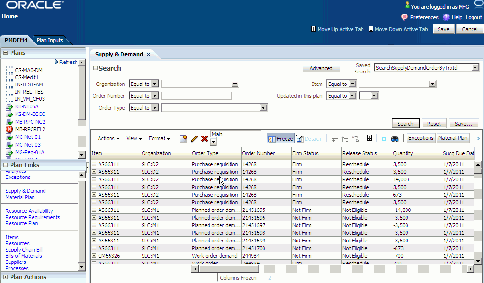This screenshot has height=283, width=484.
Task: Click the Save... search button
Action: 463,124
